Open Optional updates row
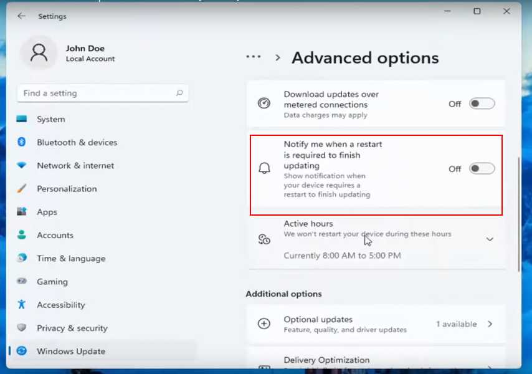The width and height of the screenshot is (532, 374). click(376, 324)
